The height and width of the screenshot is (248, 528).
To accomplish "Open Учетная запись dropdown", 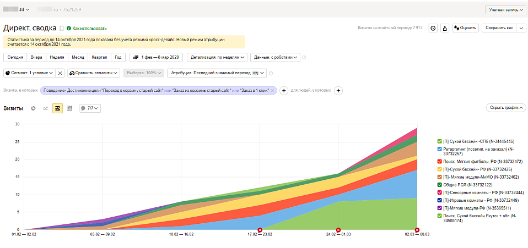I will click(504, 10).
